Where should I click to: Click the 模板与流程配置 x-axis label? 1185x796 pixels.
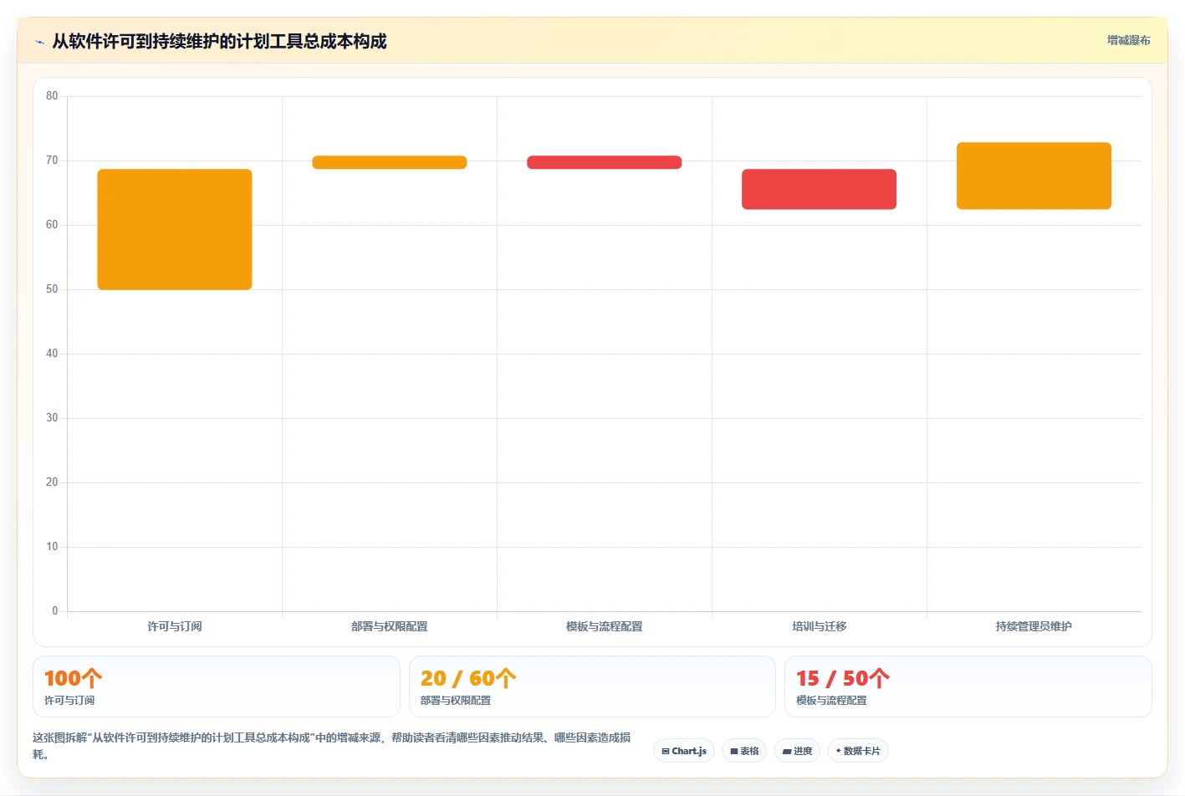[x=605, y=626]
